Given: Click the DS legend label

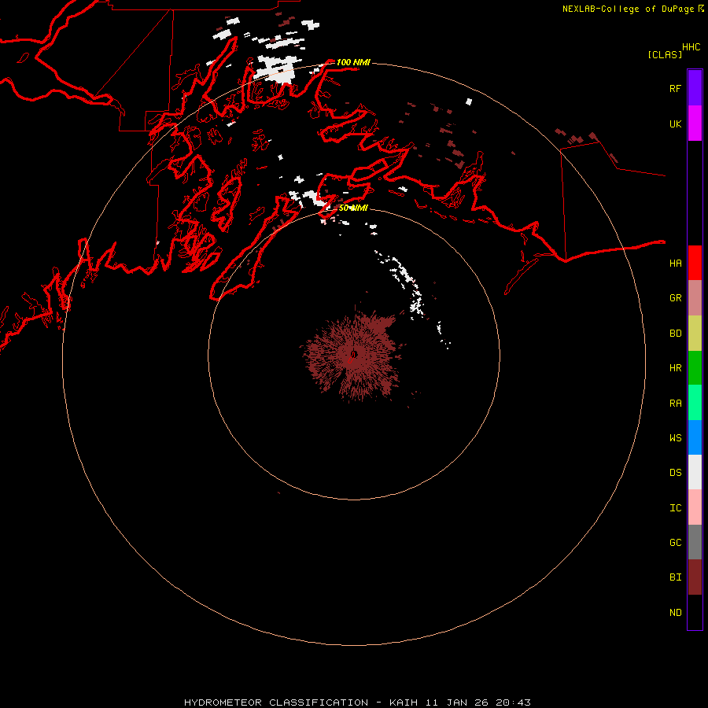Looking at the screenshot, I should [675, 473].
